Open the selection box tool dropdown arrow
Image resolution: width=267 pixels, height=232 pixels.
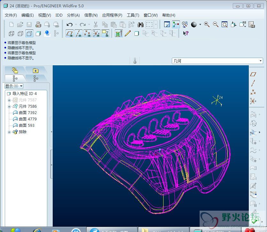click(x=156, y=25)
